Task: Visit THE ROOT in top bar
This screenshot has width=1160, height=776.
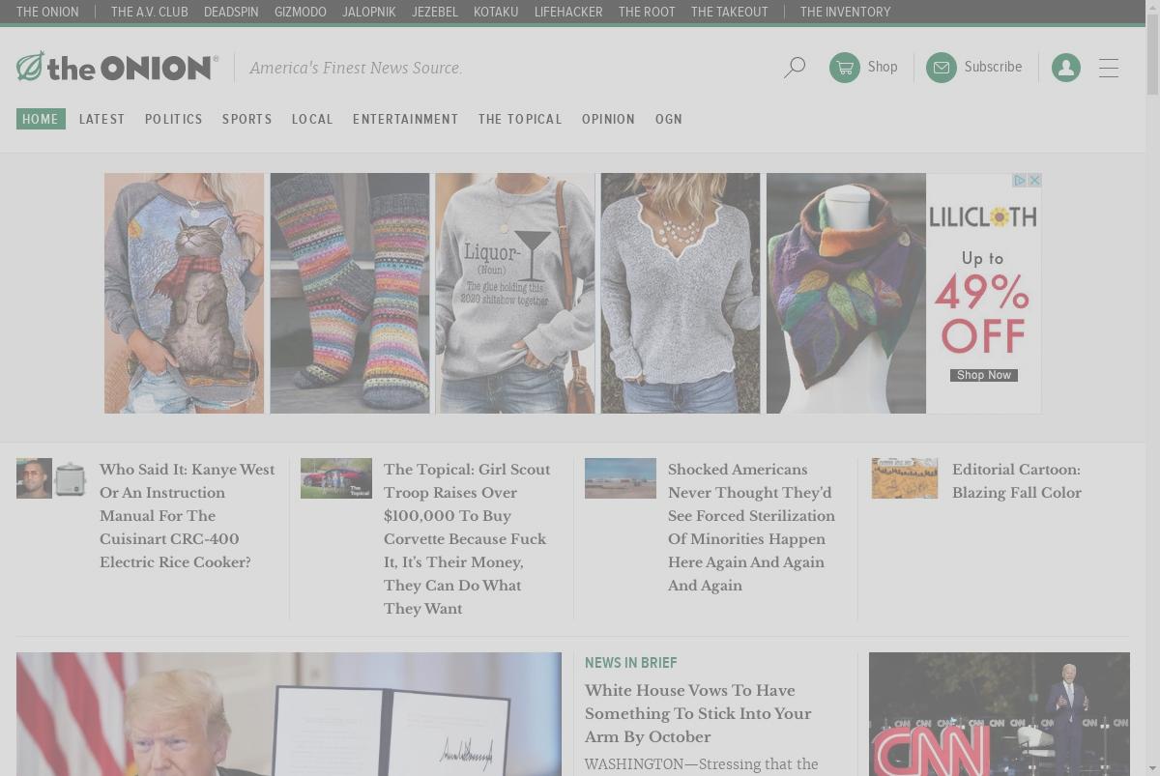Action: [x=647, y=12]
